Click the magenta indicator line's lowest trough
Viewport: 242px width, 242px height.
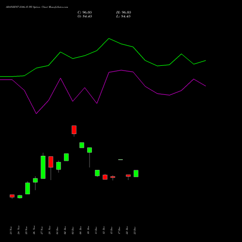[x=36, y=114]
